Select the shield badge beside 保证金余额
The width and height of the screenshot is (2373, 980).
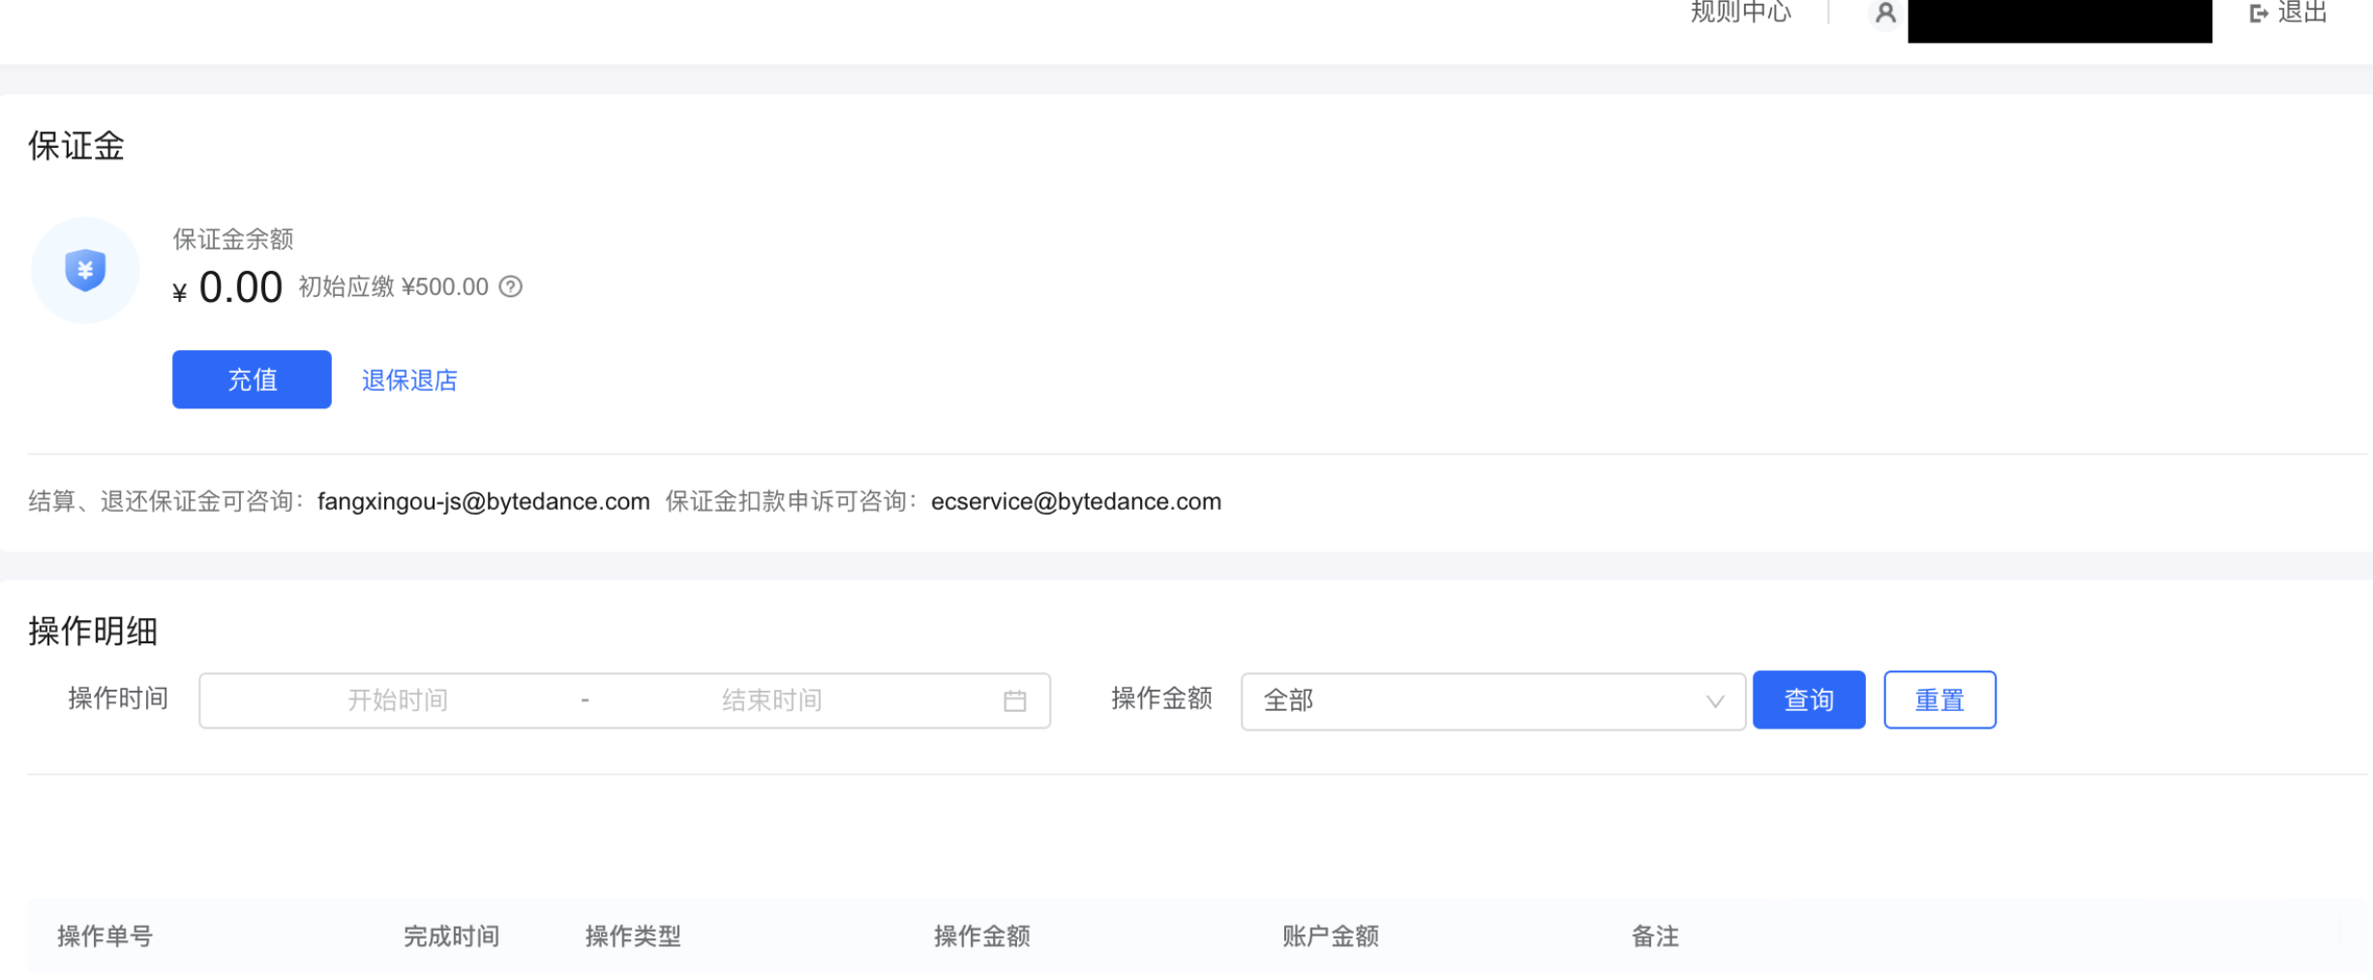[84, 270]
